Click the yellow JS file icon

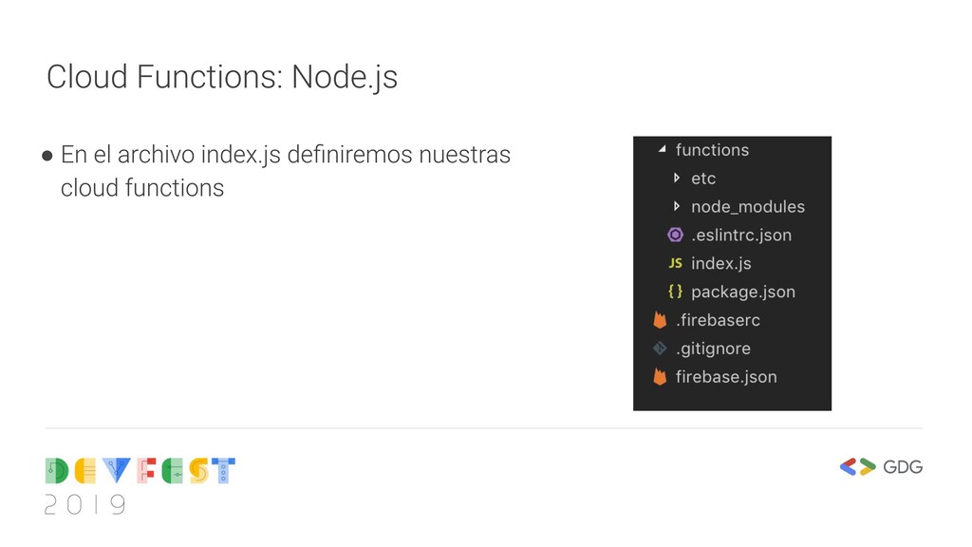point(675,263)
